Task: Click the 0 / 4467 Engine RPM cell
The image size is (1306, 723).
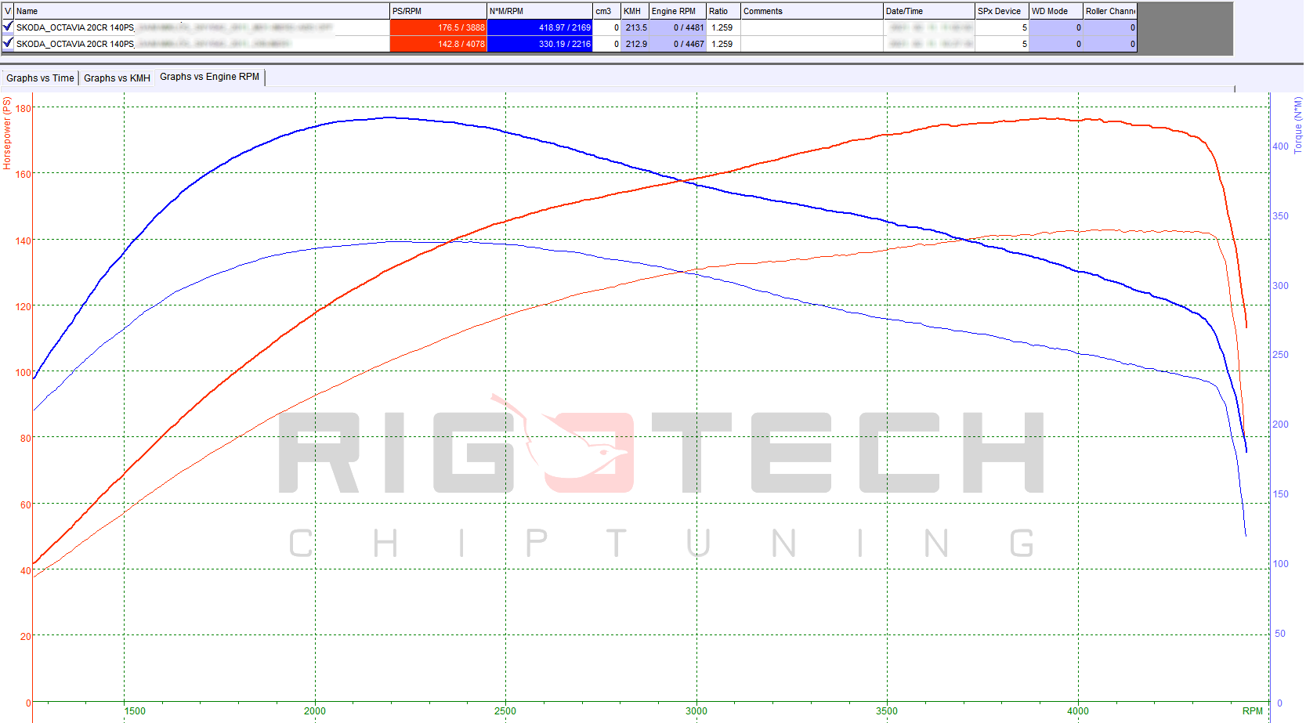Action: 678,44
